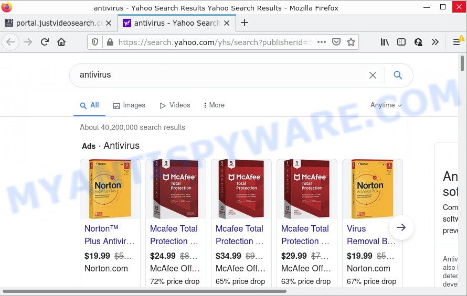Clear the search query text
This screenshot has width=467, height=296.
pyautogui.click(x=373, y=75)
